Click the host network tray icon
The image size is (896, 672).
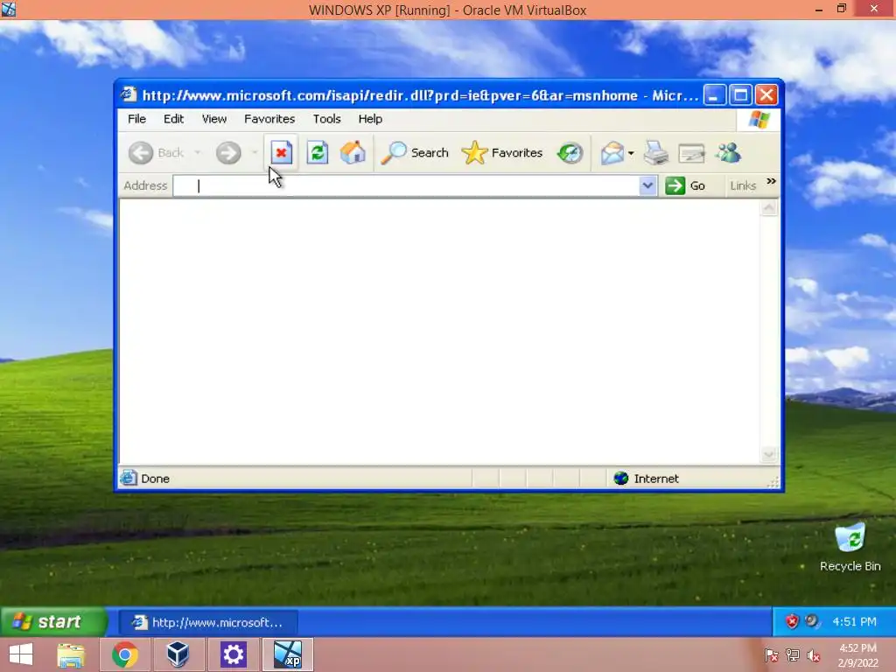(793, 655)
